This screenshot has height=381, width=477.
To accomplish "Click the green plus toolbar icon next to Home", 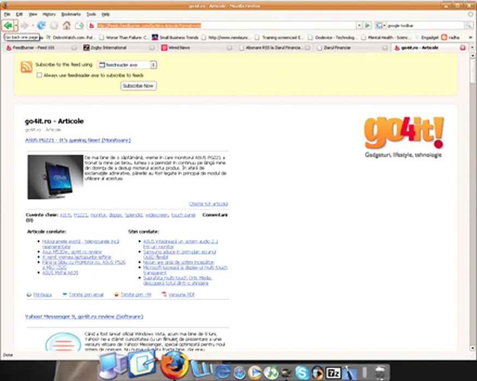I will 80,26.
